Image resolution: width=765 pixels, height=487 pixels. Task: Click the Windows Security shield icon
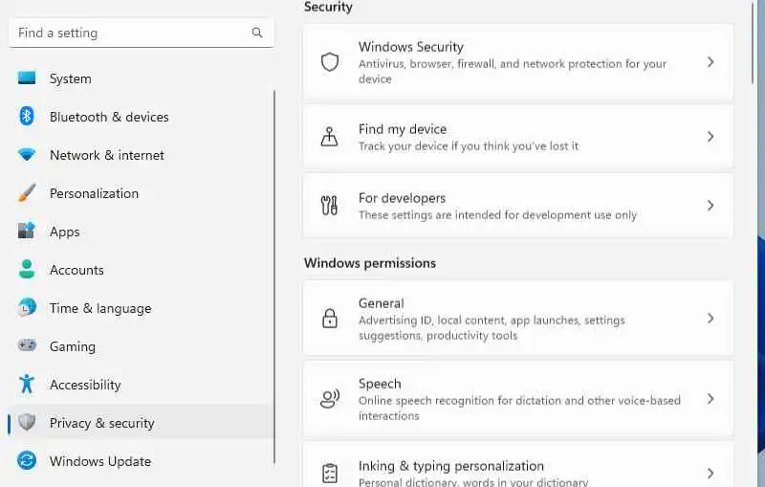[x=330, y=62]
